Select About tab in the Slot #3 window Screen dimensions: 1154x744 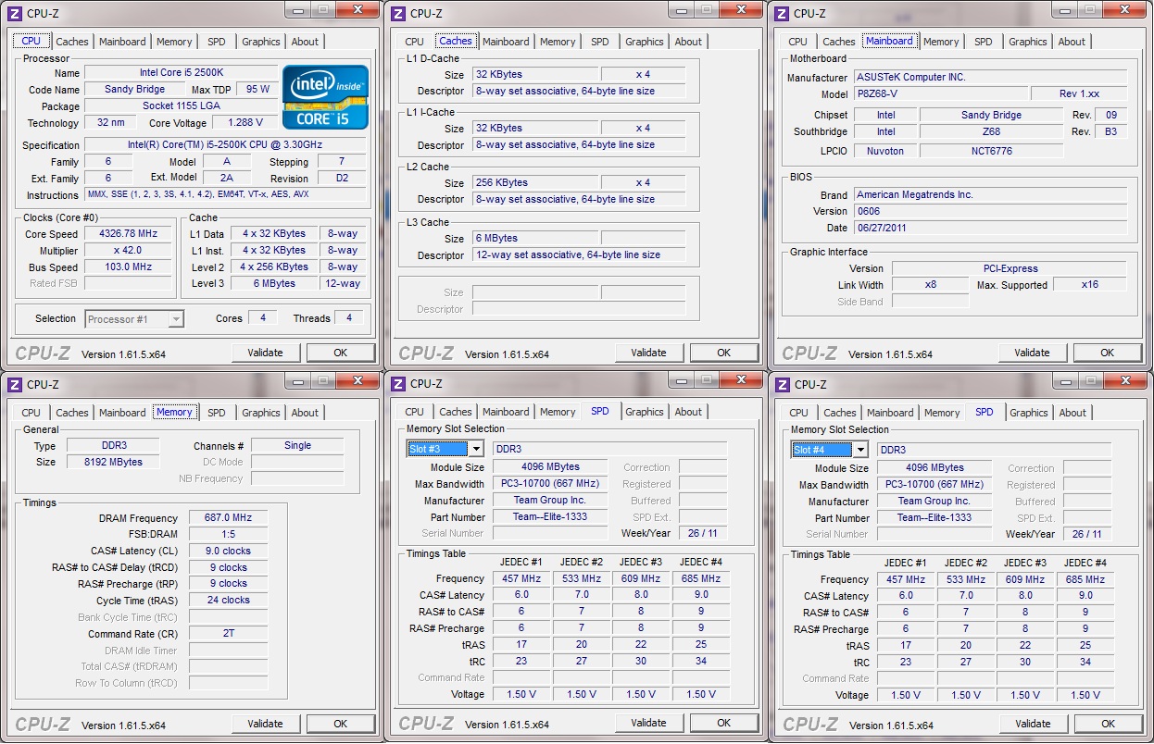pyautogui.click(x=688, y=412)
